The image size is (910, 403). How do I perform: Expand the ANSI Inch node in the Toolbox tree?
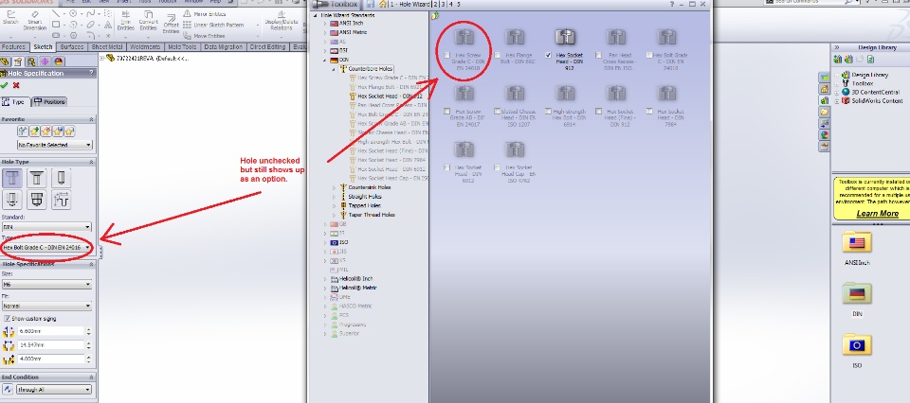[x=325, y=24]
